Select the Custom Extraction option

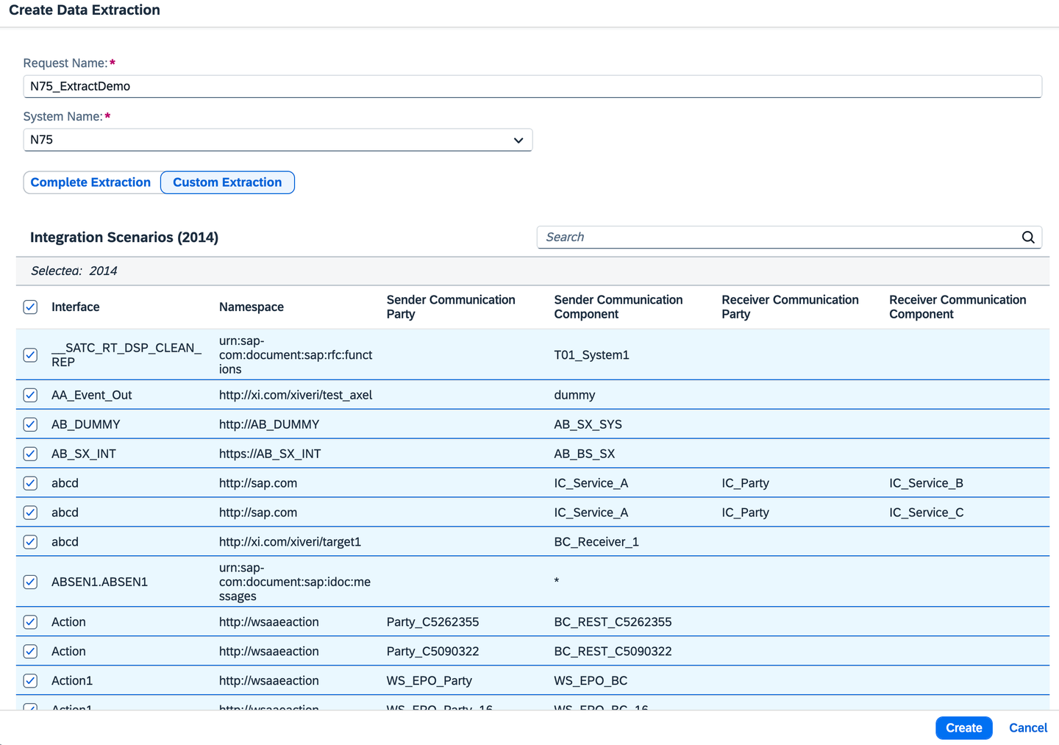coord(227,182)
